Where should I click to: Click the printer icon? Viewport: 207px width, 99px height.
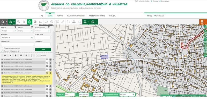coord(93,22)
